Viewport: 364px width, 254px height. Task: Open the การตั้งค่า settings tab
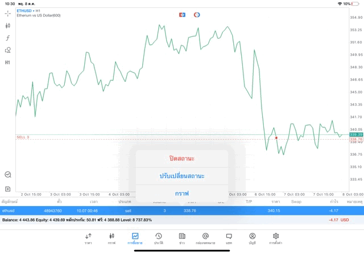pos(276,238)
